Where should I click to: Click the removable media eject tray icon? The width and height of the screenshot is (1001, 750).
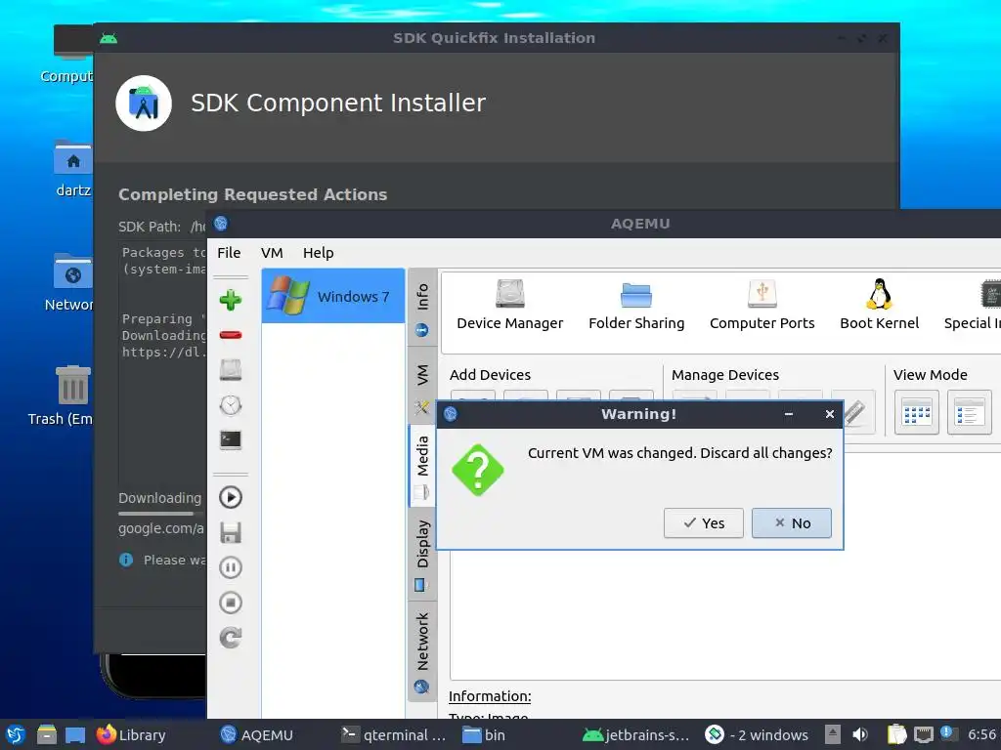(832, 734)
